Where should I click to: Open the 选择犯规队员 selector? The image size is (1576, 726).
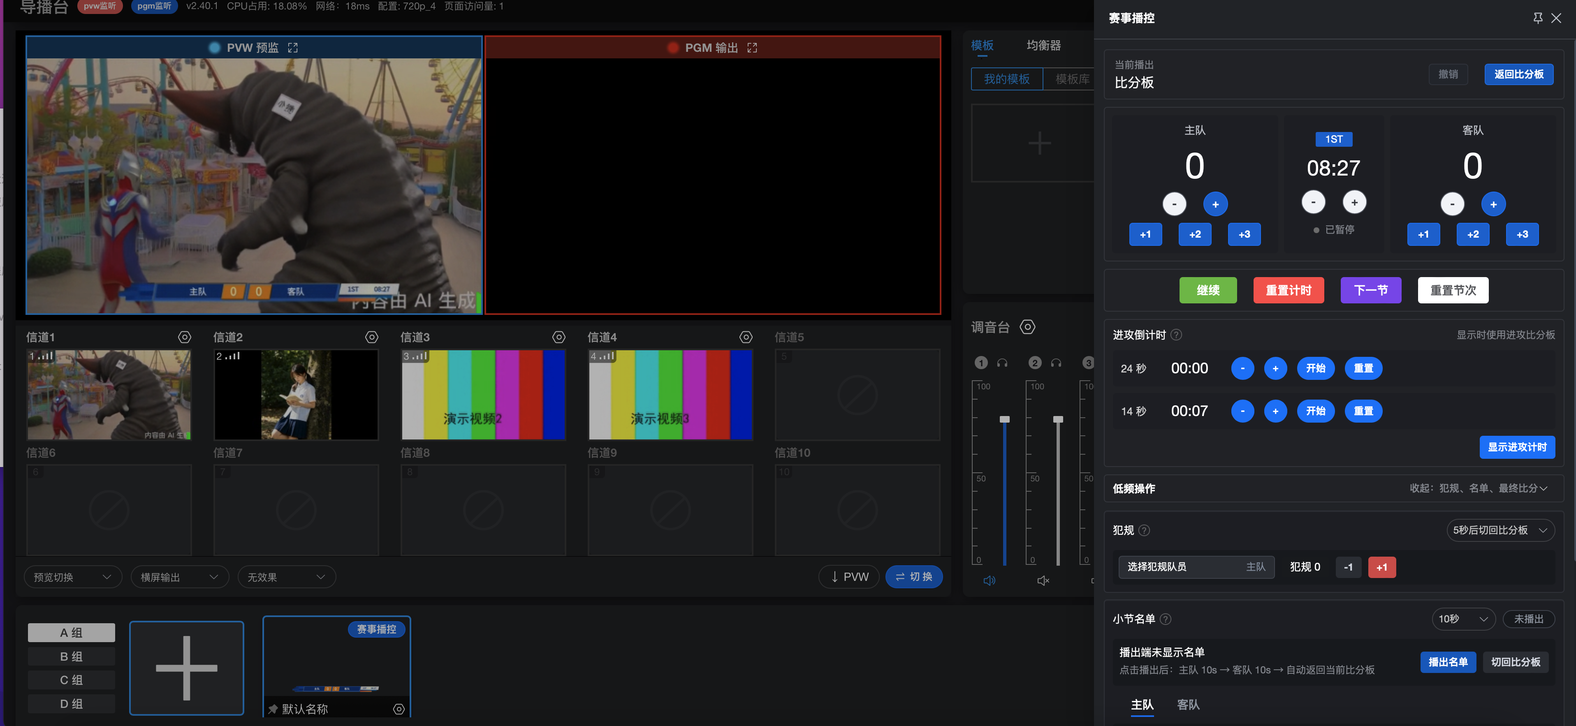pyautogui.click(x=1196, y=567)
